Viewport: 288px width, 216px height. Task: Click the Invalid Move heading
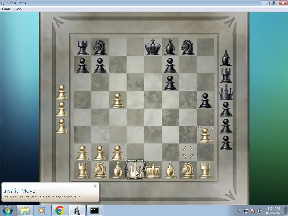tap(19, 191)
